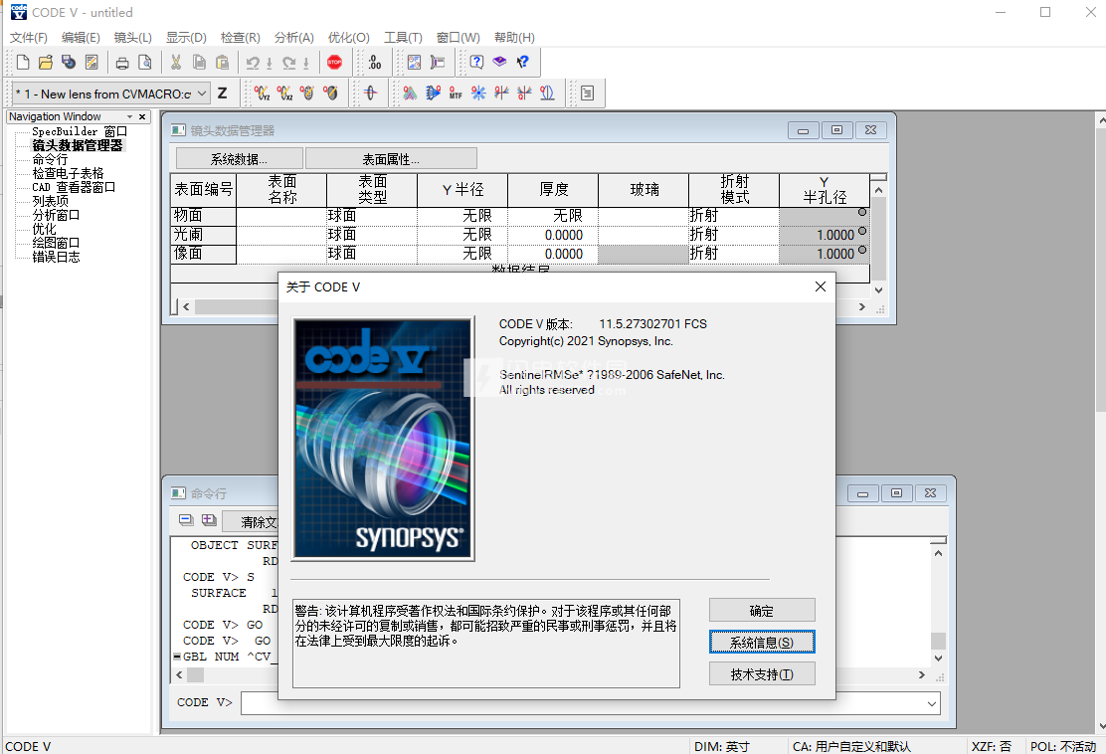This screenshot has height=754, width=1106.
Task: Click the bold Z zoom system icon
Action: [222, 94]
